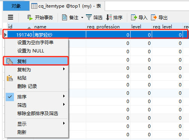The height and width of the screenshot is (140, 189).
Task: Switch to the 对象 tab
Action: point(16,6)
